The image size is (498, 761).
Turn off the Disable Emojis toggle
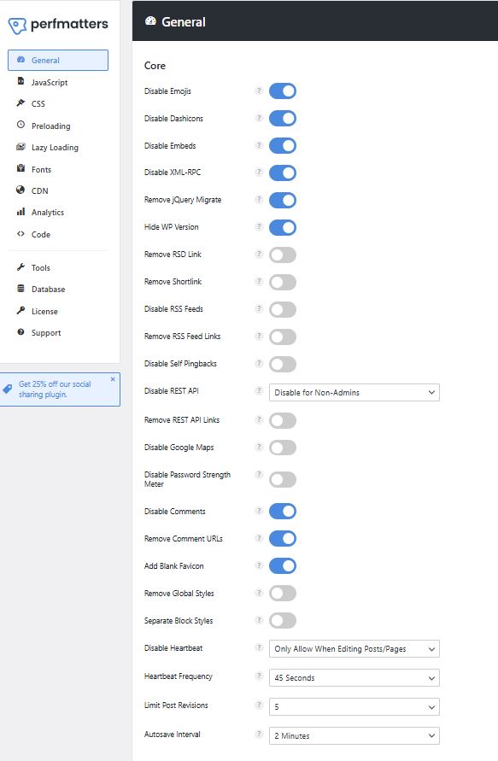283,91
